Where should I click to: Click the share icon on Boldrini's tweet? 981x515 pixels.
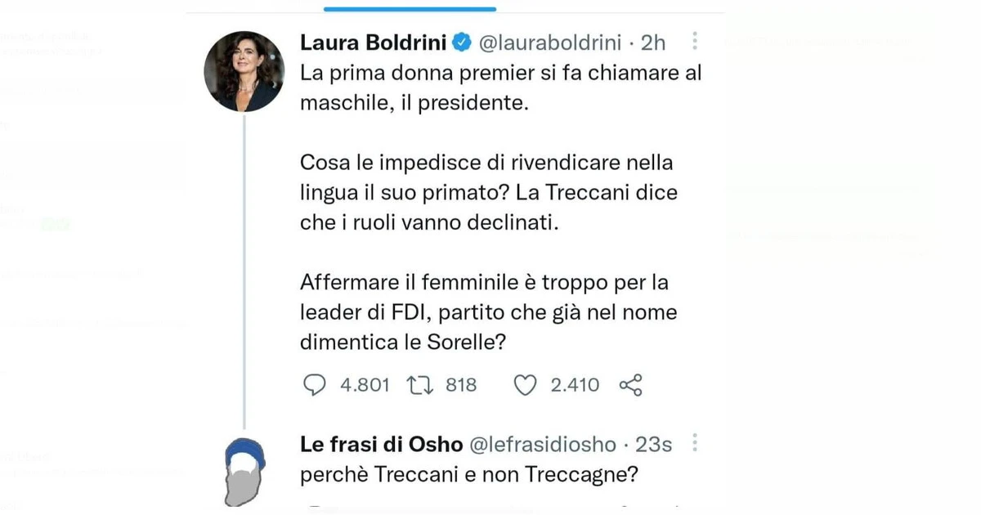(630, 385)
